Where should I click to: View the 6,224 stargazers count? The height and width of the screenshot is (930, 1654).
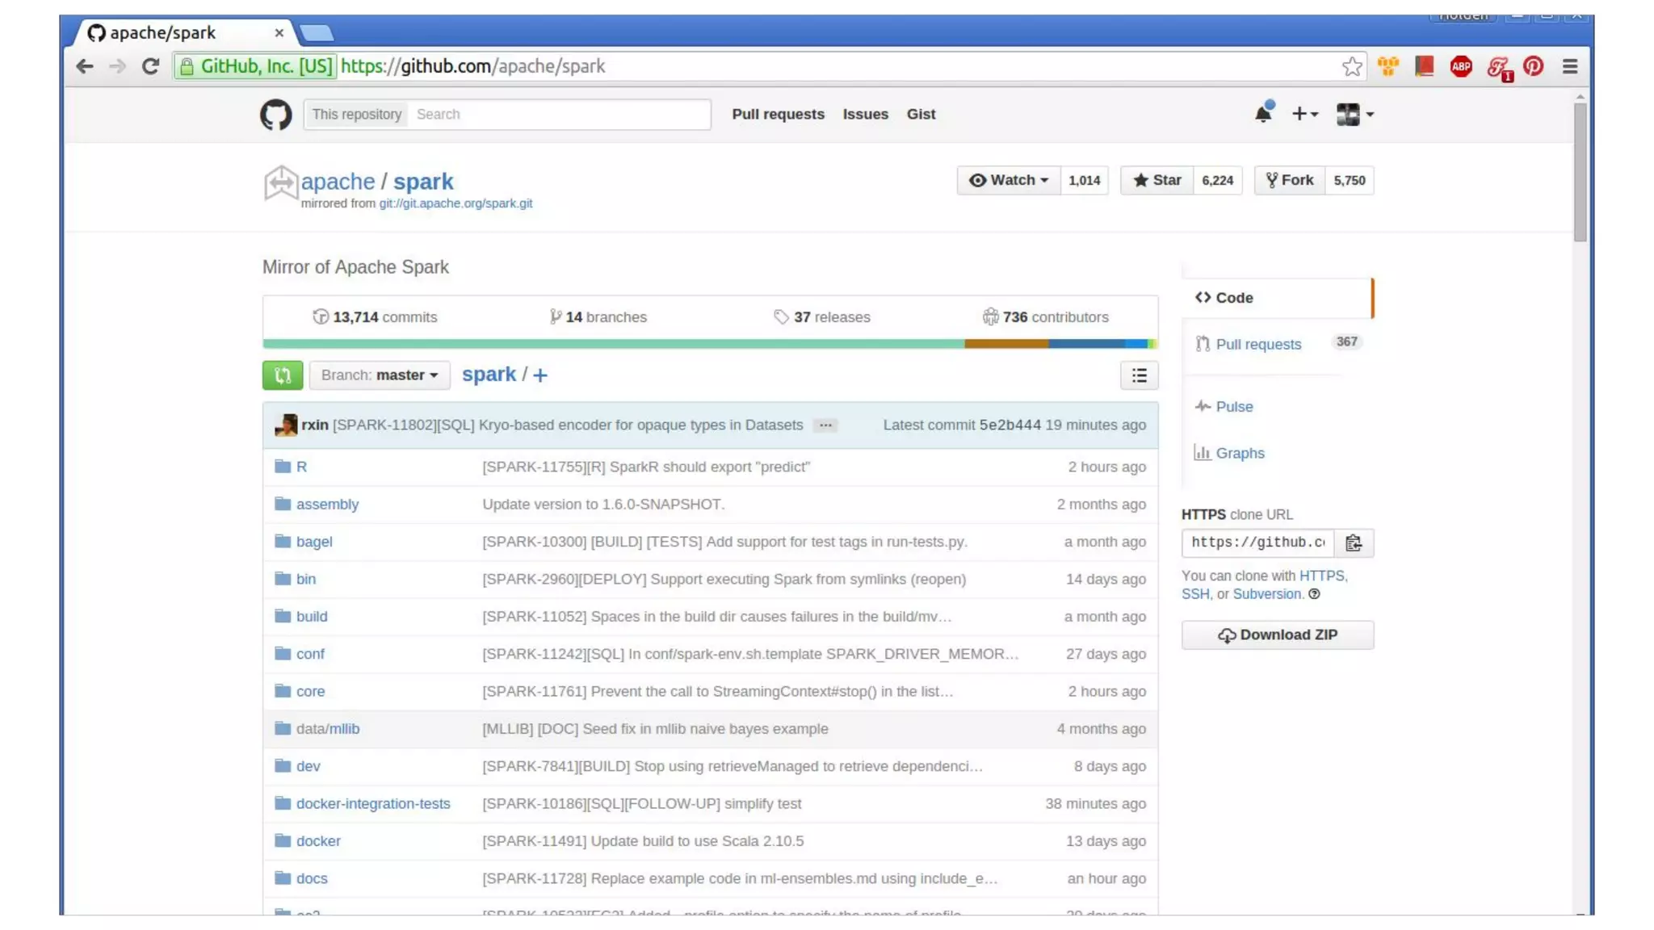coord(1217,180)
